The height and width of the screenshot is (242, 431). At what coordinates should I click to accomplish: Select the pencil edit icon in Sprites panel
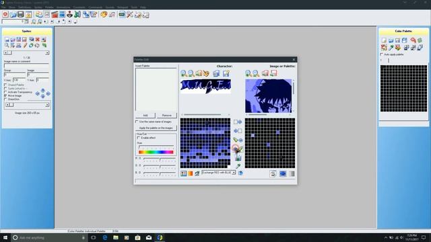click(x=25, y=46)
